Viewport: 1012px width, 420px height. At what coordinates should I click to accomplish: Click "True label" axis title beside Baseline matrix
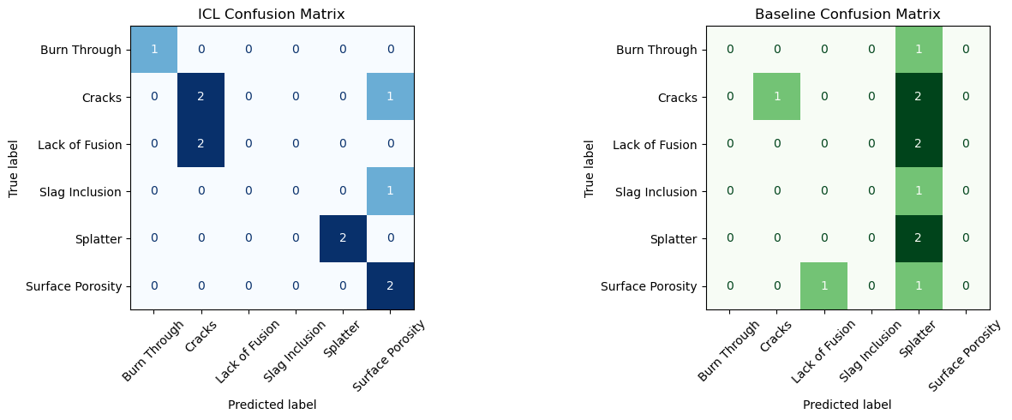(590, 167)
